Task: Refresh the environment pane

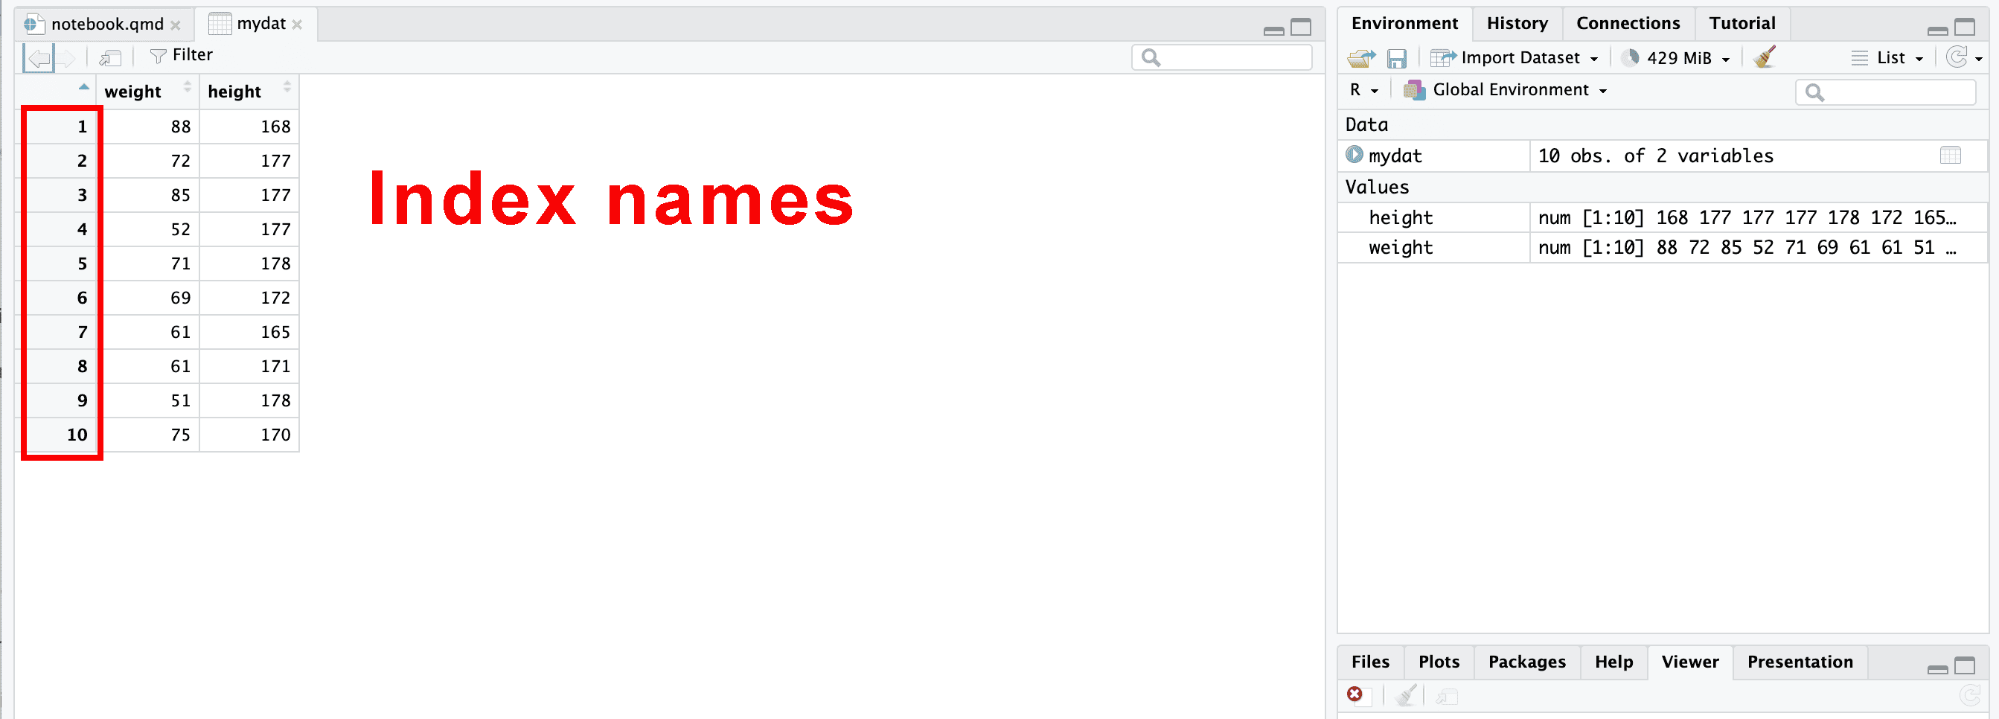Action: pos(1958,57)
